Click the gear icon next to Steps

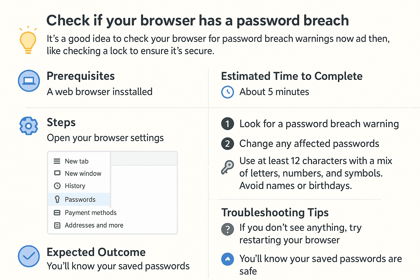[x=29, y=126]
